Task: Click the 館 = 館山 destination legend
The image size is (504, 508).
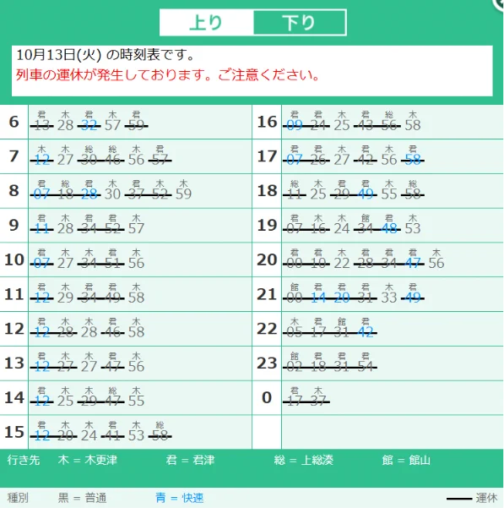Action: click(406, 460)
